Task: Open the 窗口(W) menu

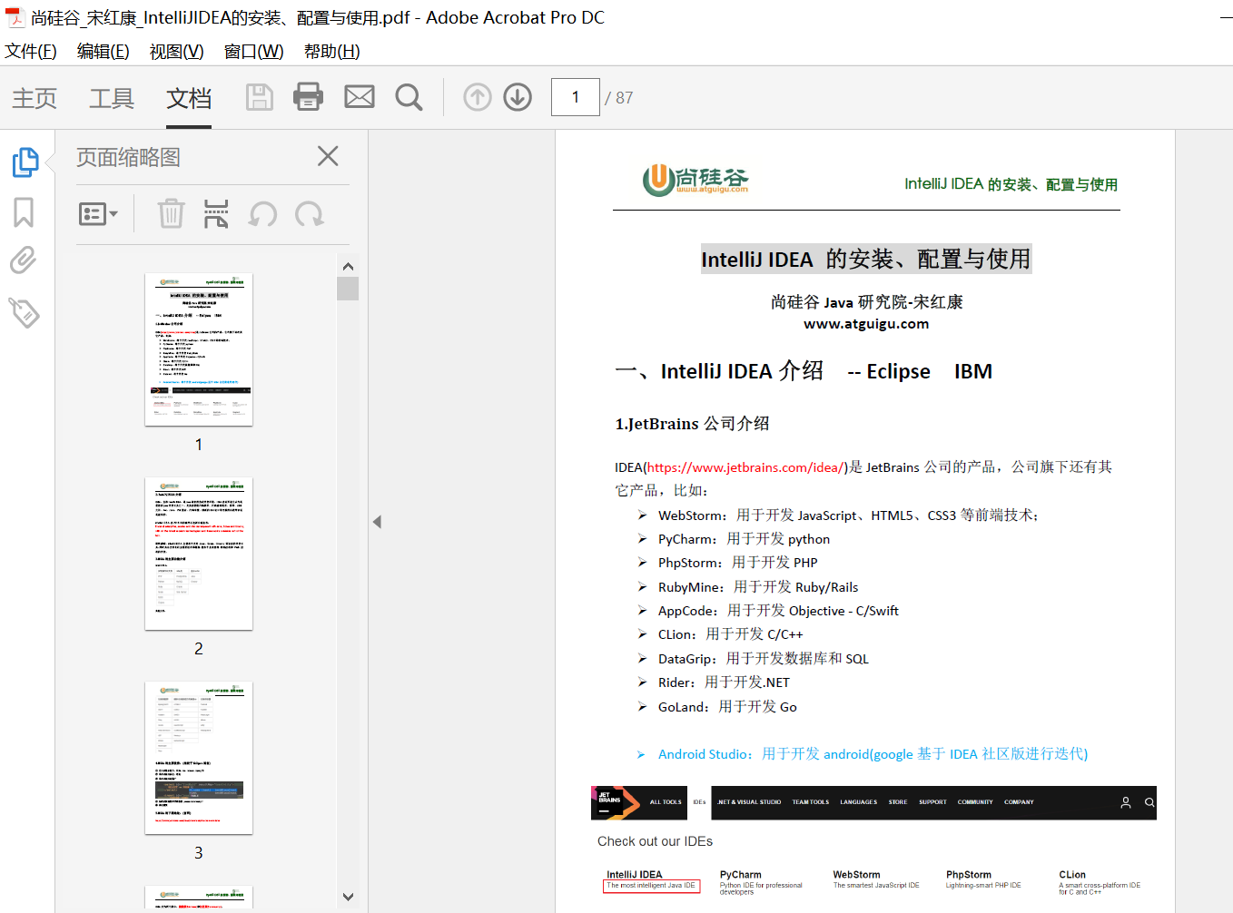Action: [254, 52]
